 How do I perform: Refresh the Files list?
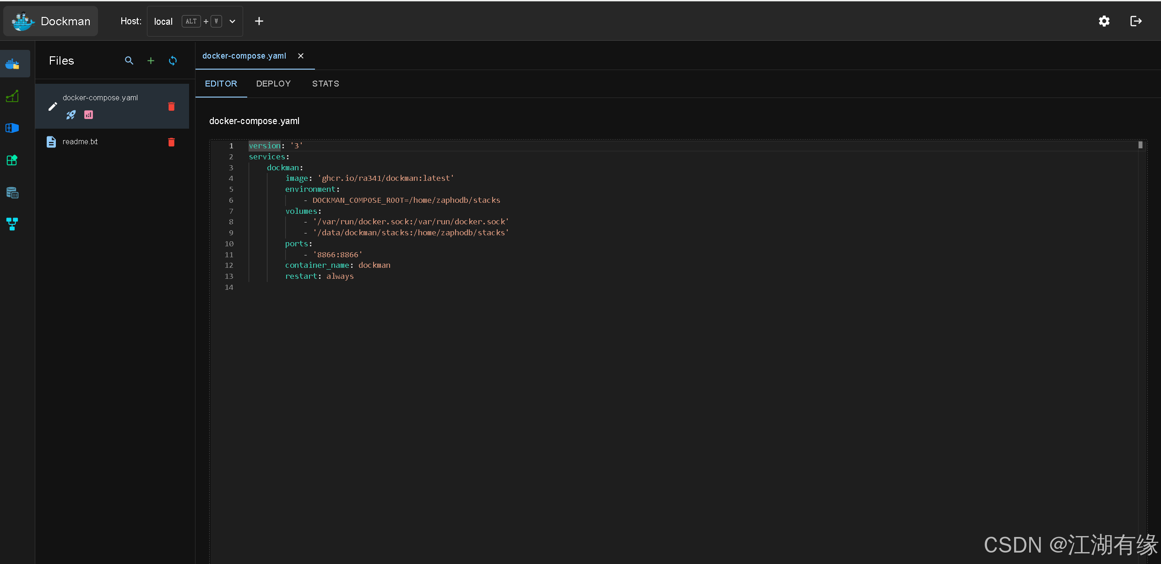173,60
